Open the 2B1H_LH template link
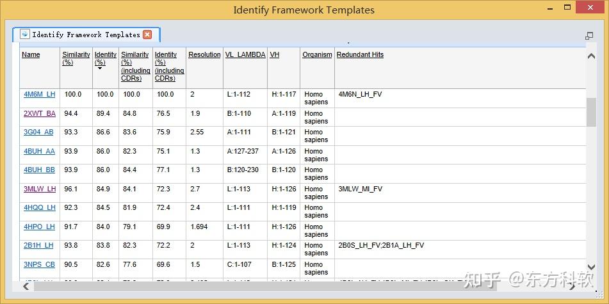 click(38, 245)
